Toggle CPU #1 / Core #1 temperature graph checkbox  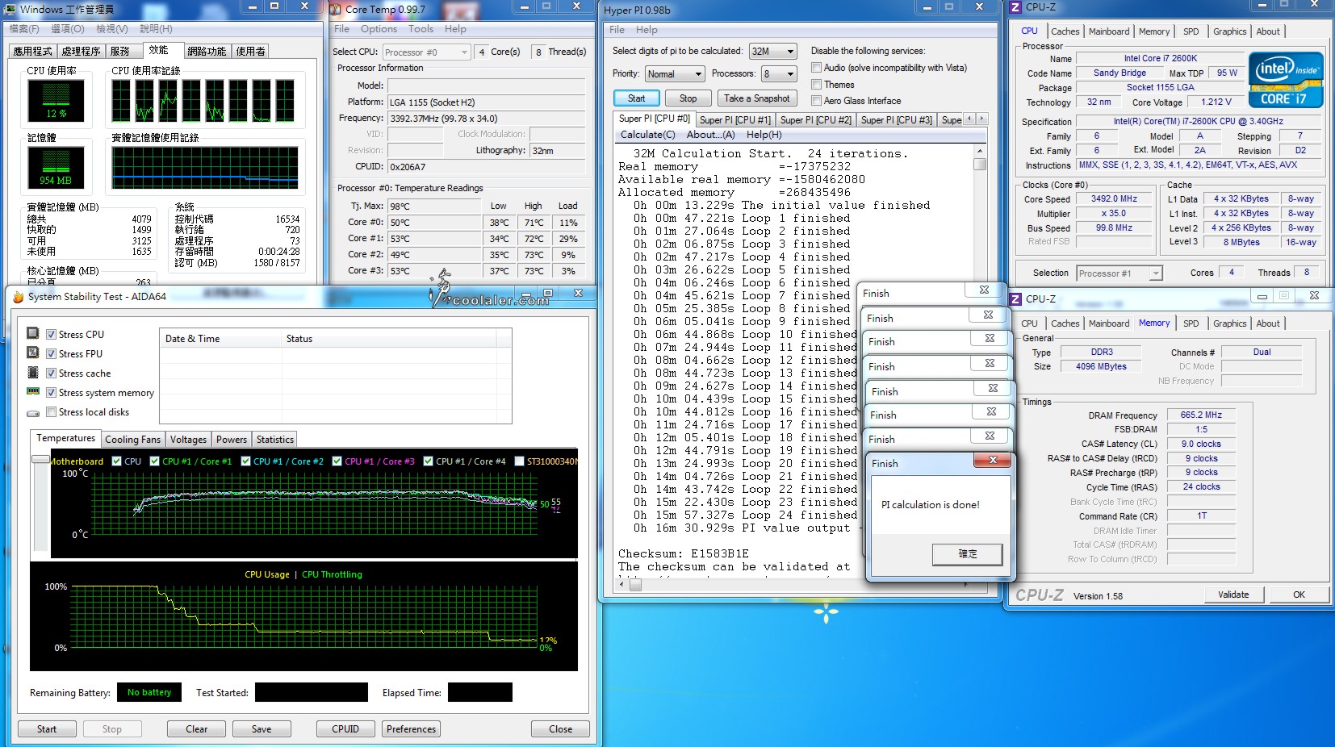tap(155, 461)
